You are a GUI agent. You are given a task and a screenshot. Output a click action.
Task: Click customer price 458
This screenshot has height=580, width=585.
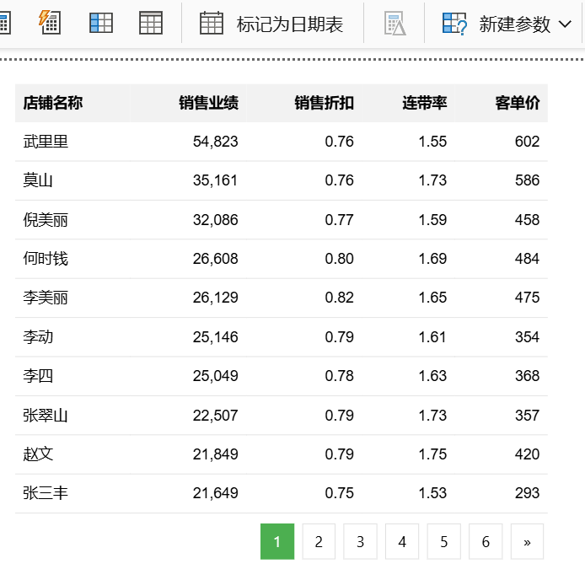[x=527, y=220]
